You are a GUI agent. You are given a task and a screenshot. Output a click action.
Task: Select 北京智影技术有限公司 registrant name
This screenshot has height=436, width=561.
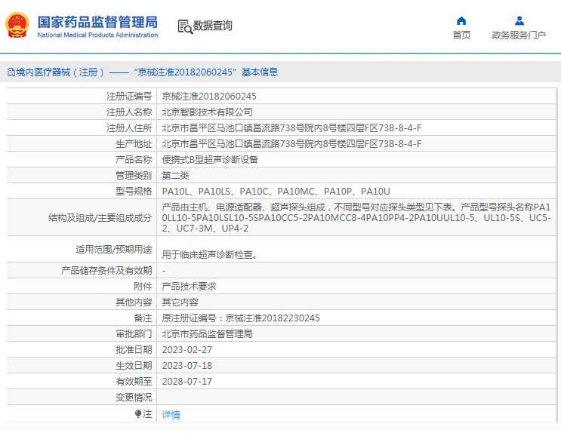tap(207, 112)
